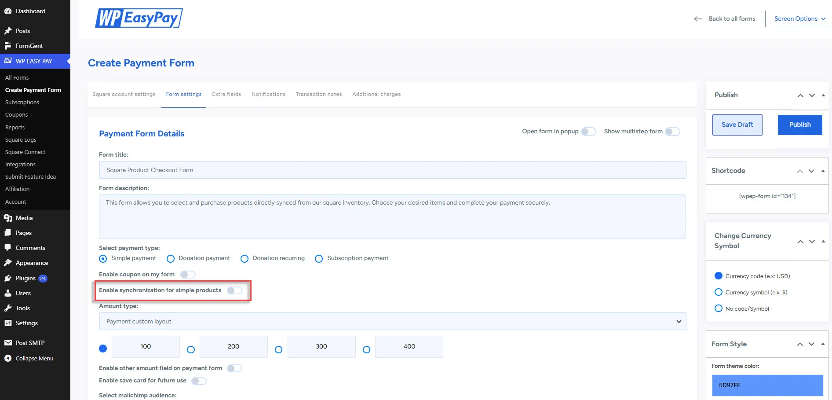The height and width of the screenshot is (400, 832).
Task: Select the radio next to amount 300
Action: 278,349
